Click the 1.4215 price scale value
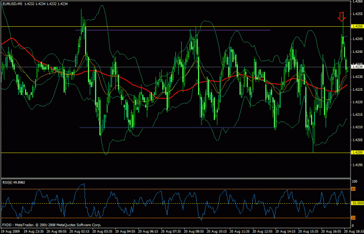Viewport: 364px width, 234px height. [x=358, y=115]
